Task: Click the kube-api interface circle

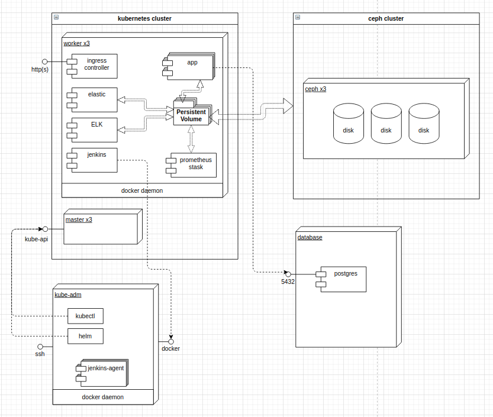Action: [x=45, y=228]
